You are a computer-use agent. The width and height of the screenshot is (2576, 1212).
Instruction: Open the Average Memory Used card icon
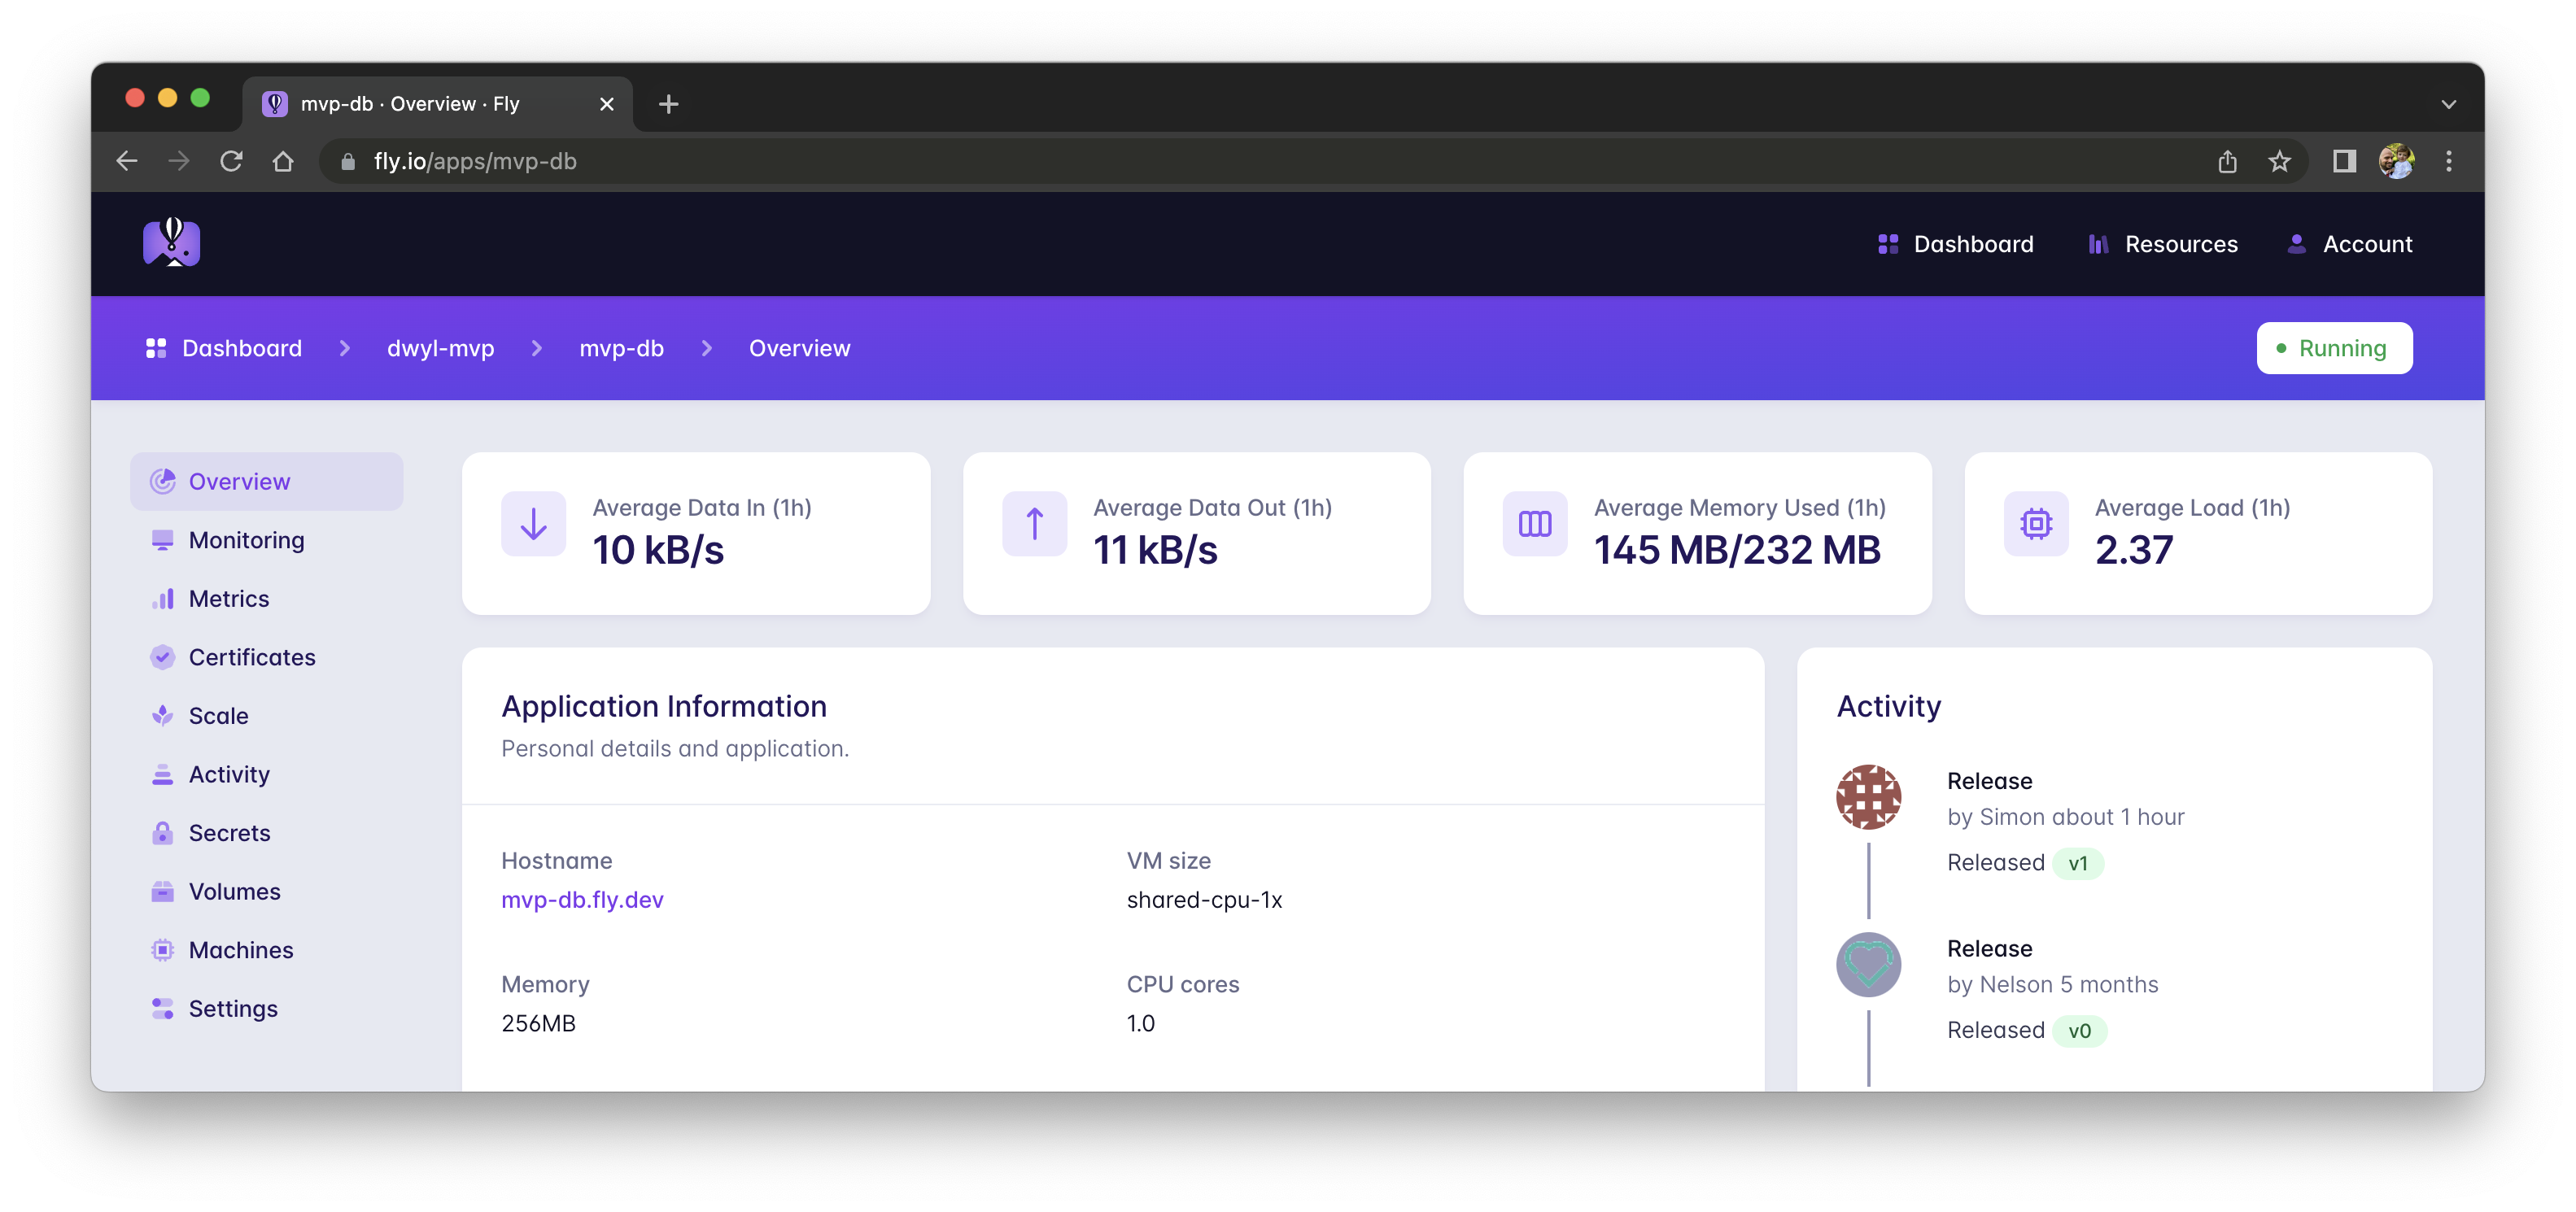(1535, 523)
